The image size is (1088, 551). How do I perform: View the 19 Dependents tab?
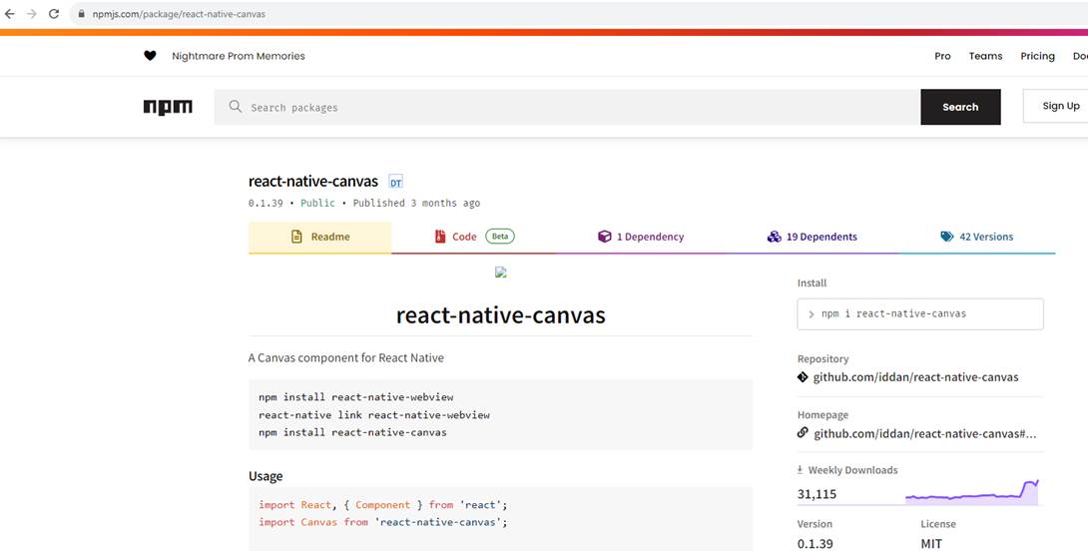tap(812, 238)
